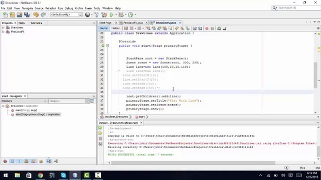Expand the FirstJavaFX project node
The height and width of the screenshot is (180, 321).
click(3, 32)
